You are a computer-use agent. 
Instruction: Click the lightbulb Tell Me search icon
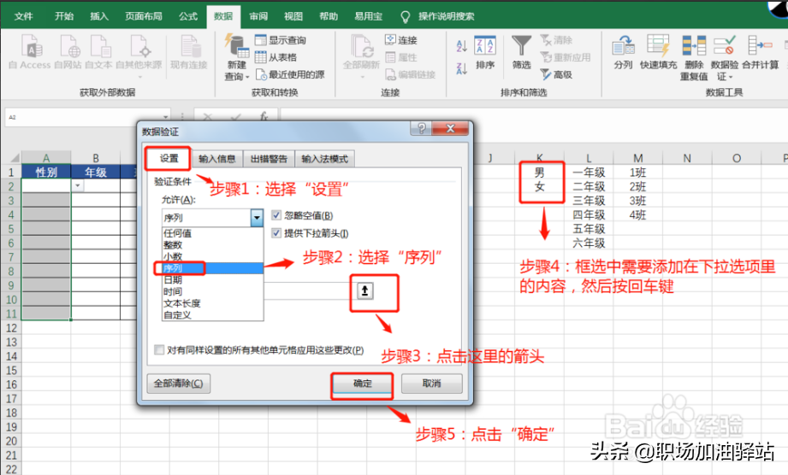[405, 16]
